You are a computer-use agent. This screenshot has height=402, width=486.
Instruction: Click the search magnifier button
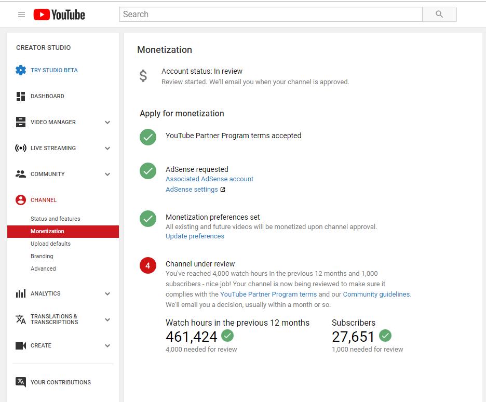click(x=439, y=14)
